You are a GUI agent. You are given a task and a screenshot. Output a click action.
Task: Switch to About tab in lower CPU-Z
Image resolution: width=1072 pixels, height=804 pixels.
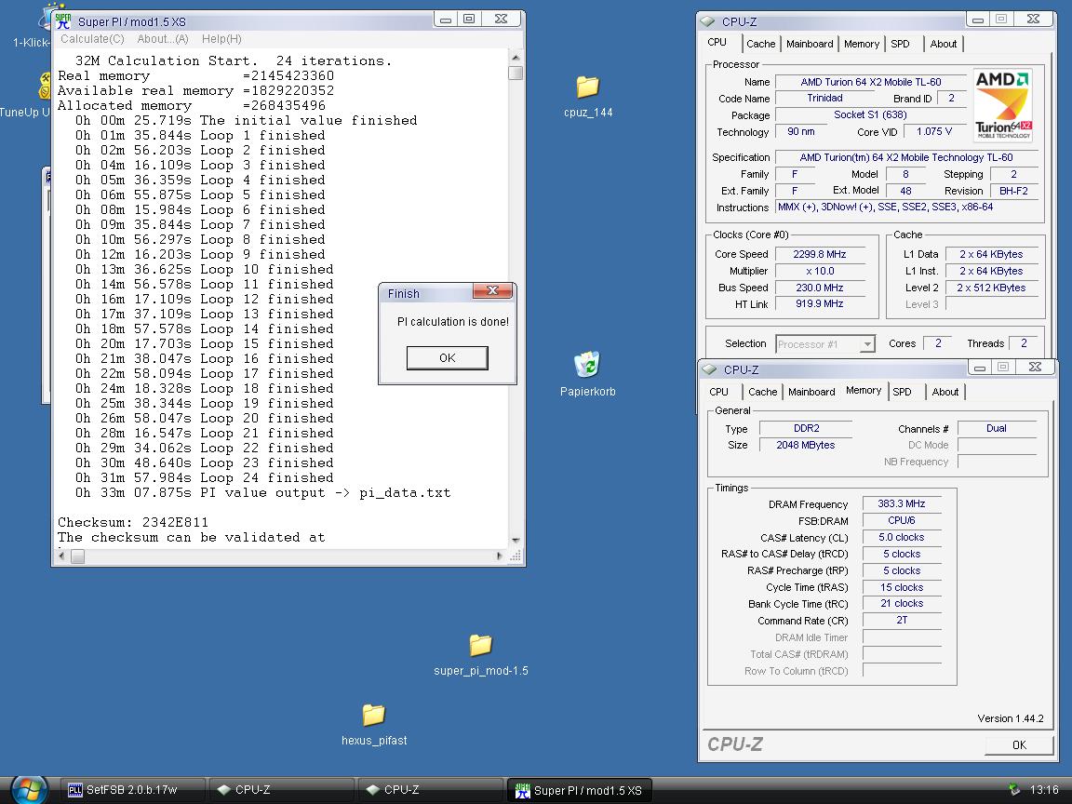click(945, 392)
